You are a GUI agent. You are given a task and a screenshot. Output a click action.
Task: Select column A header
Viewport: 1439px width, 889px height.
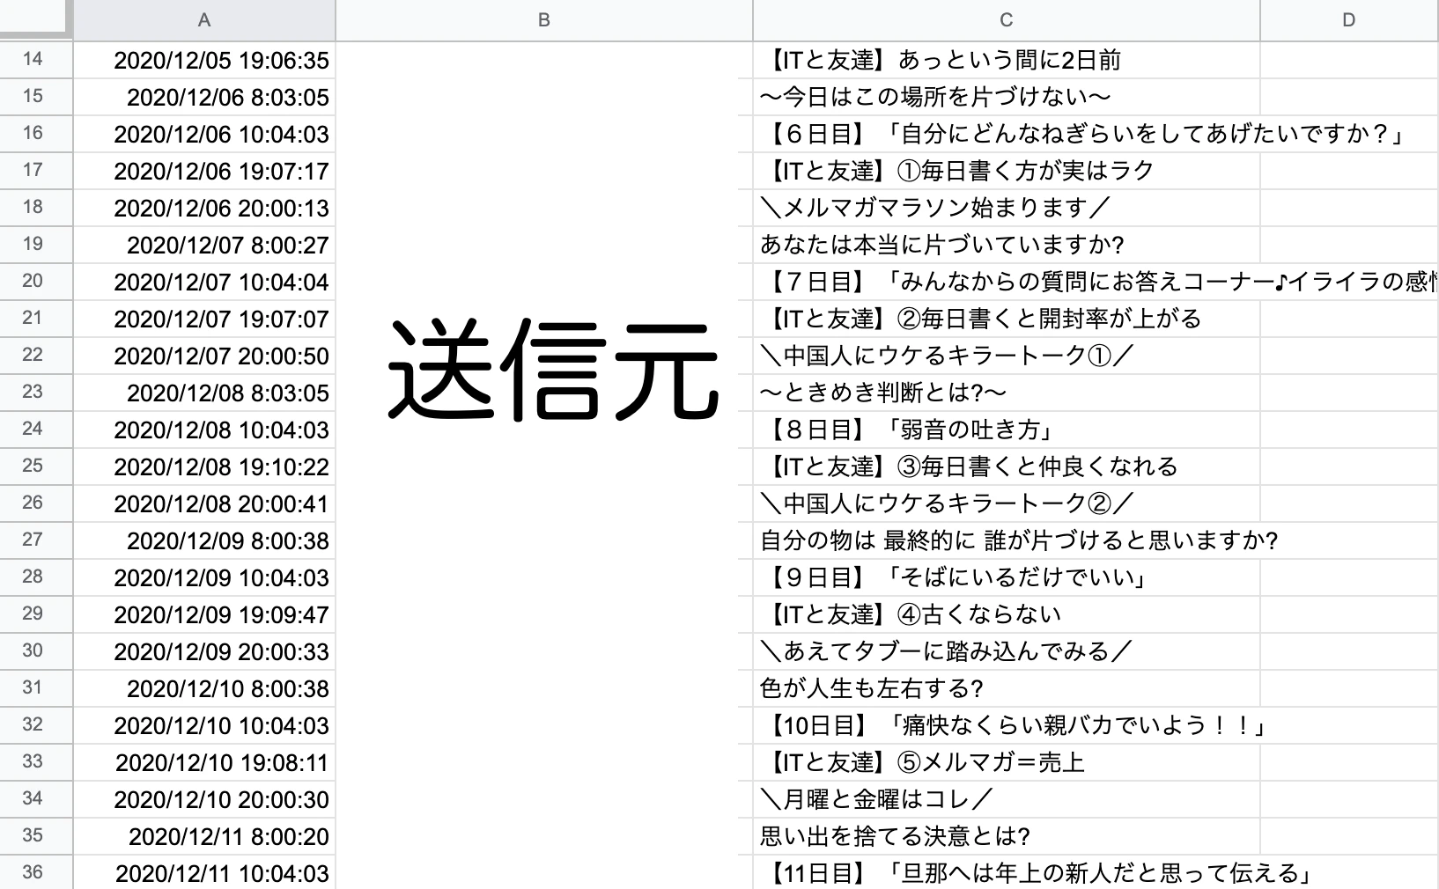pos(204,19)
